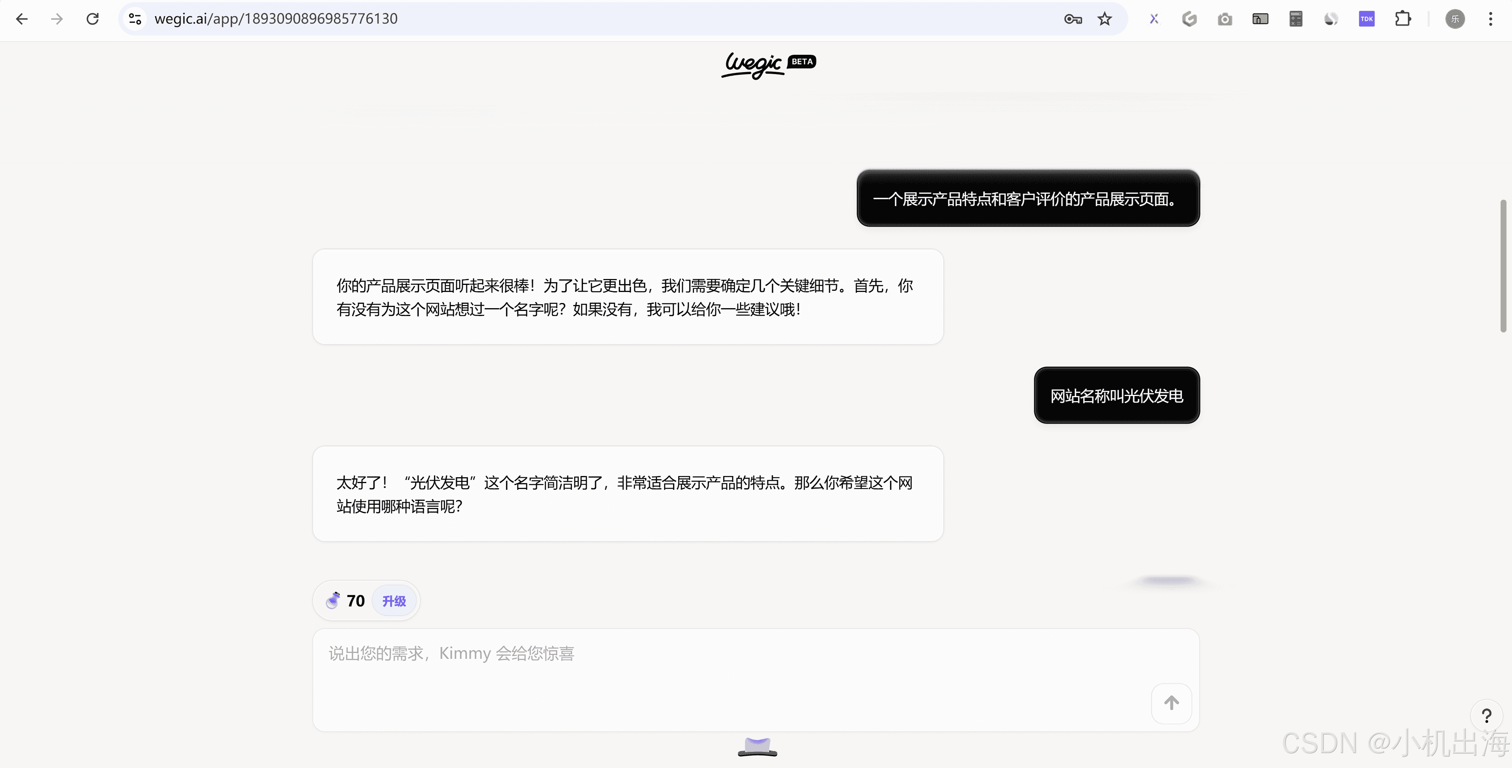The width and height of the screenshot is (1512, 768).
Task: Send message with the up arrow button
Action: pyautogui.click(x=1172, y=703)
